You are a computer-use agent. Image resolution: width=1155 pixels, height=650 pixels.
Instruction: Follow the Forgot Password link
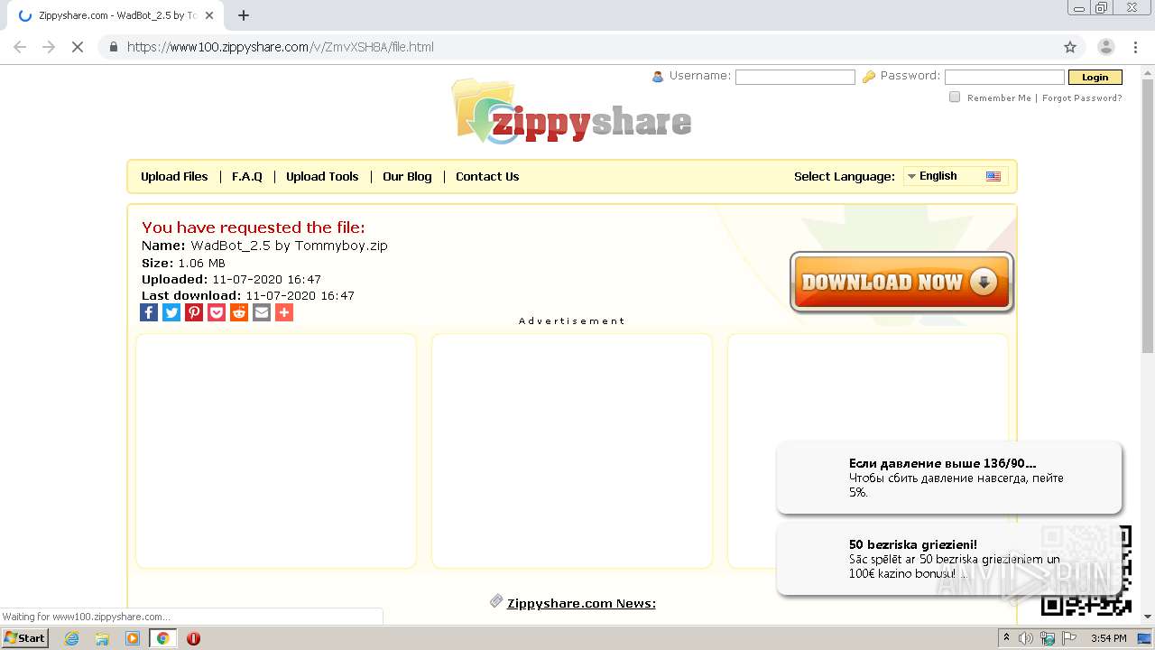point(1082,98)
